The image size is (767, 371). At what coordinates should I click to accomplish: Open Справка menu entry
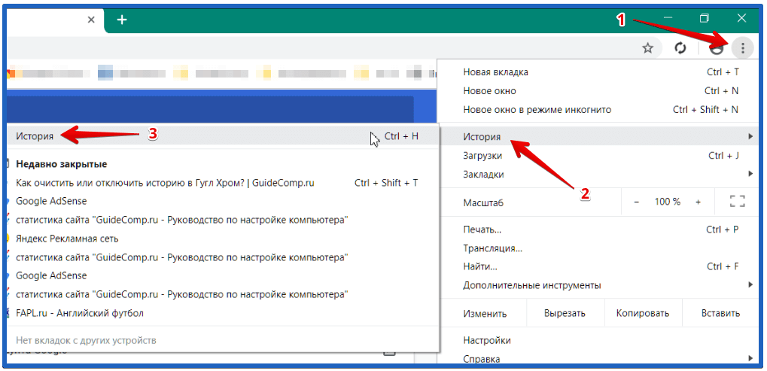(598, 359)
